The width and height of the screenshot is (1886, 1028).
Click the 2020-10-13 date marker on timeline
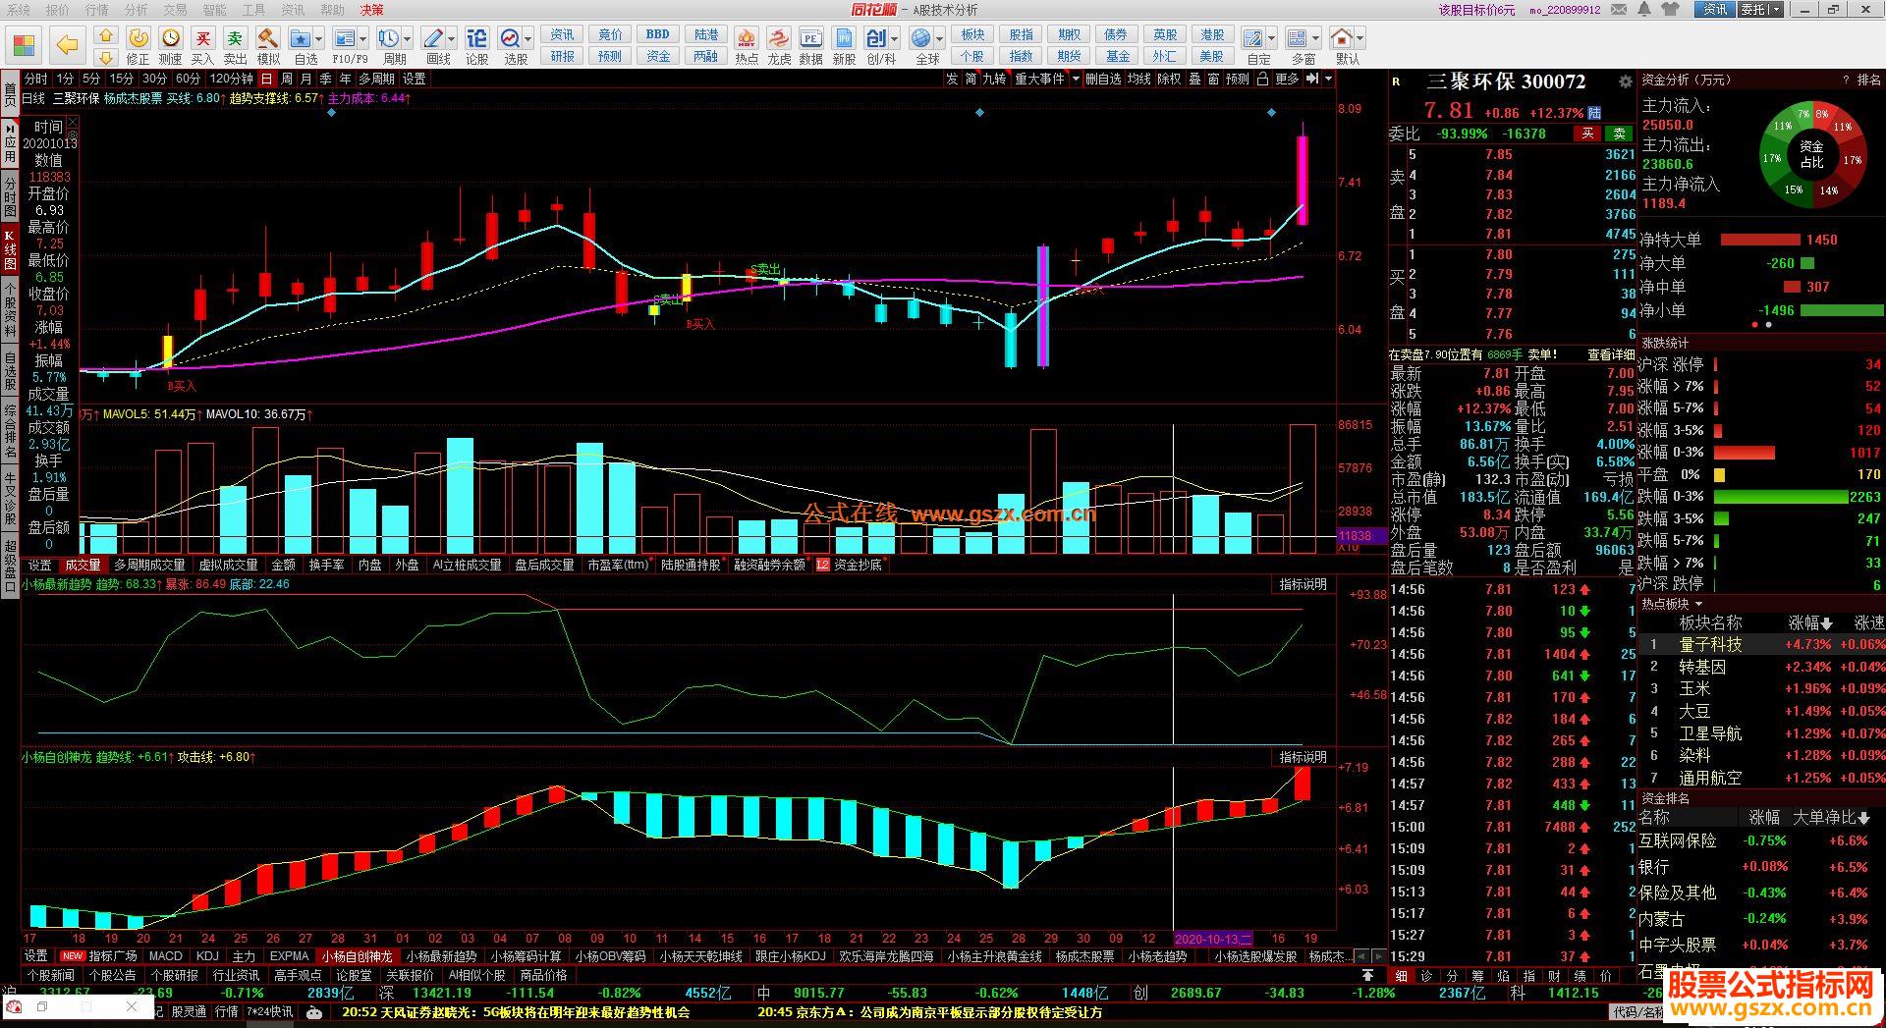pyautogui.click(x=1213, y=938)
